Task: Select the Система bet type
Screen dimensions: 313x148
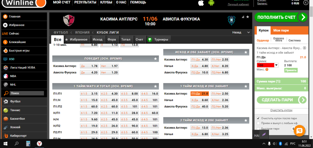Action: point(295,40)
